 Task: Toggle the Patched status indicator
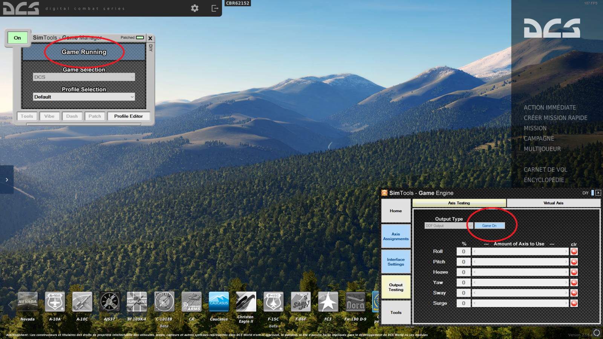click(x=140, y=38)
